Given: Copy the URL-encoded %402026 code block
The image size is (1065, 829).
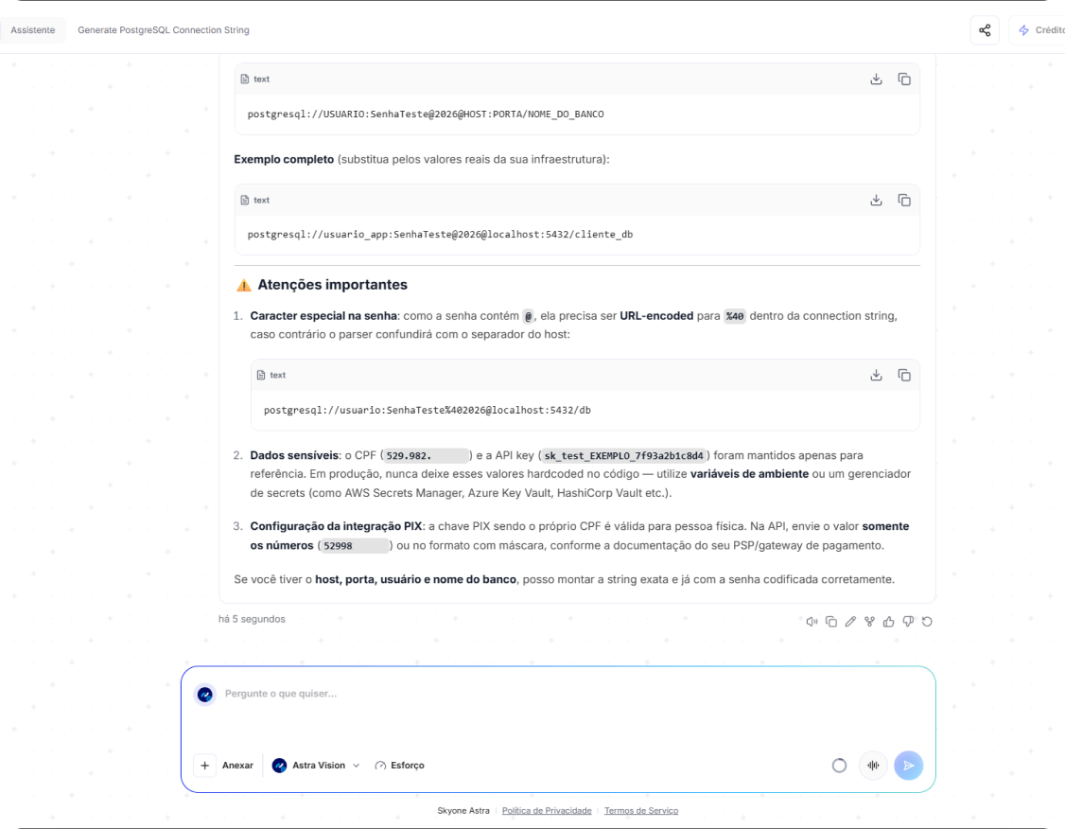Looking at the screenshot, I should pyautogui.click(x=904, y=375).
